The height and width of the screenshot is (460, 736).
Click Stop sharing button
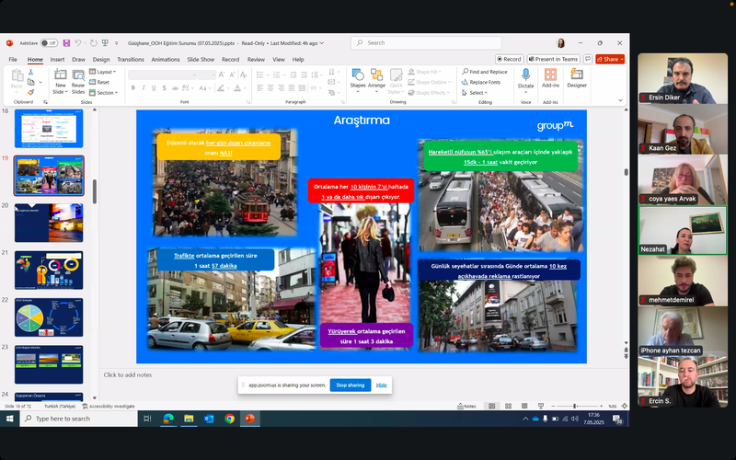351,385
